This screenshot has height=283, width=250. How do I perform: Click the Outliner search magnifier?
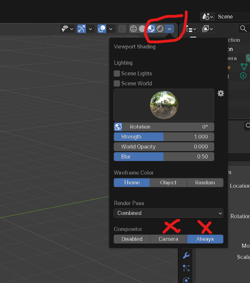coord(243,29)
